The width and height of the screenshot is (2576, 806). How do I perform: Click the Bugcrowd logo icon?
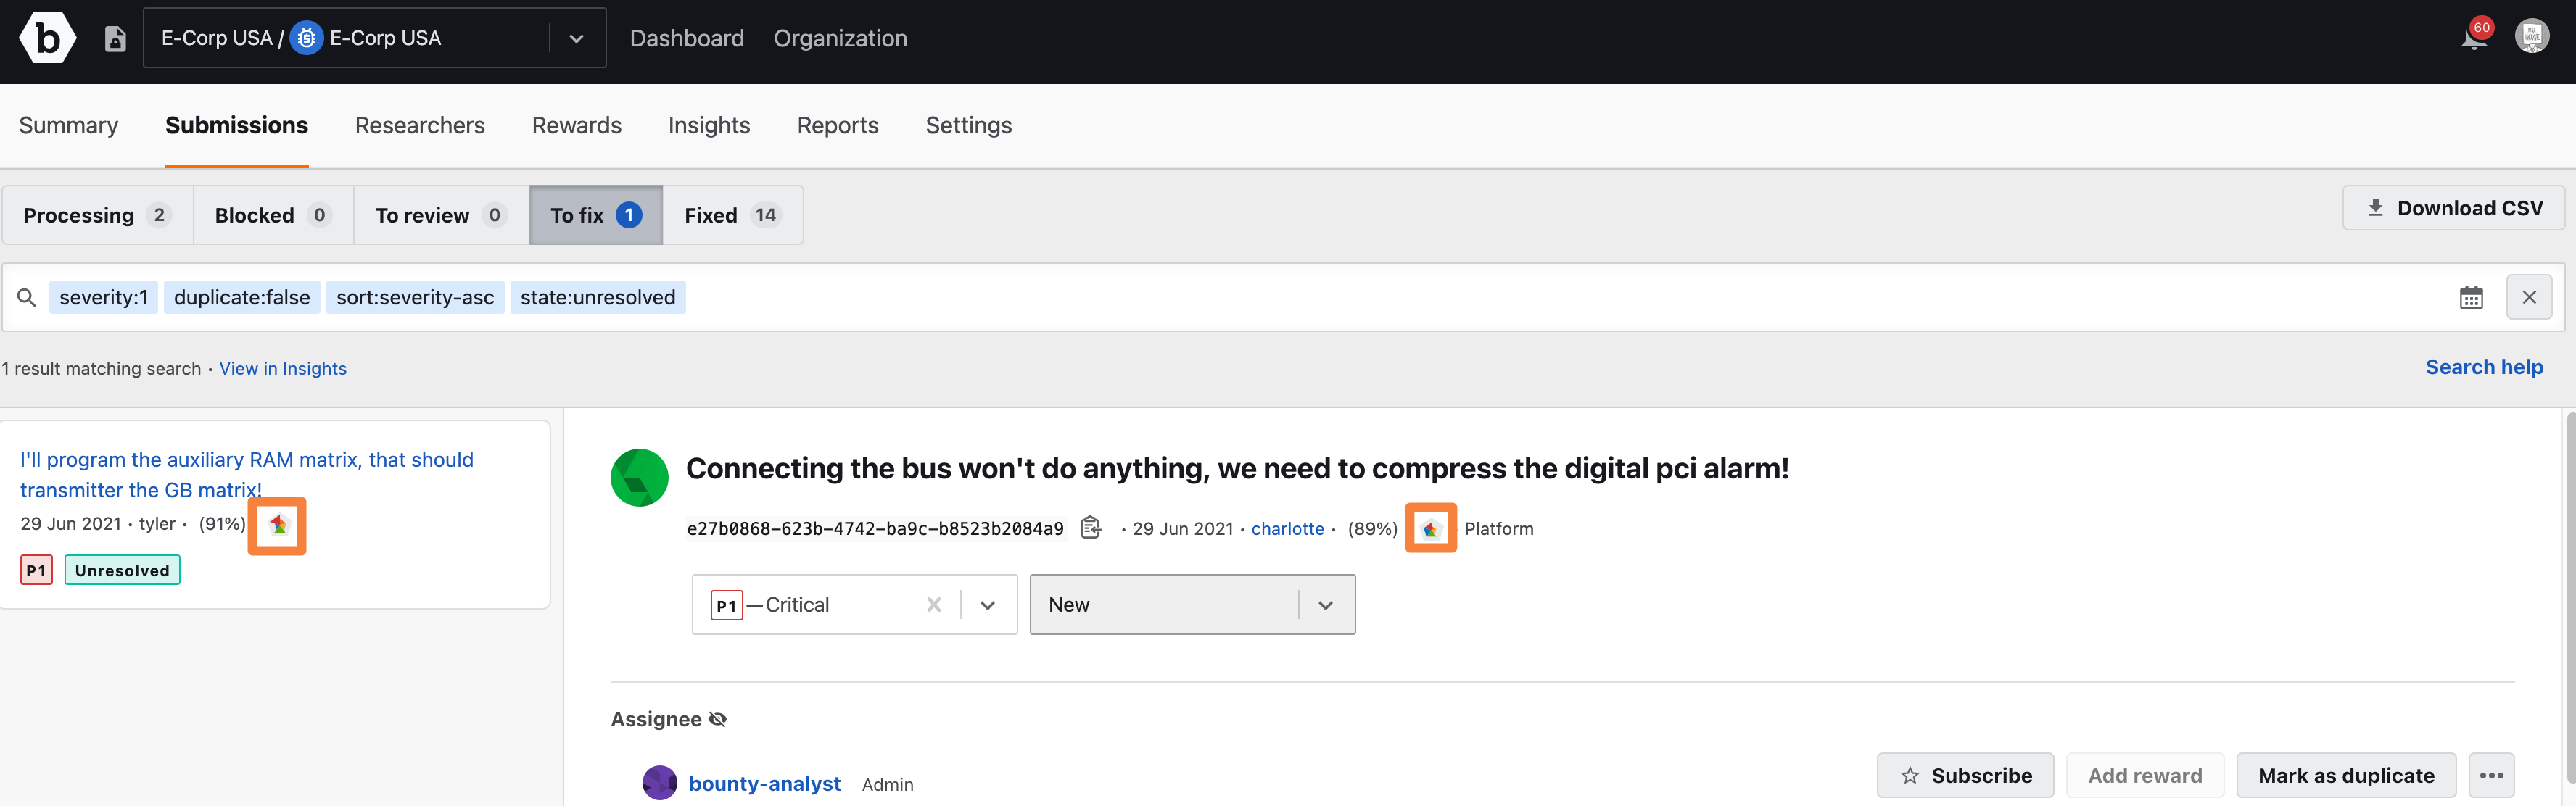(x=47, y=38)
